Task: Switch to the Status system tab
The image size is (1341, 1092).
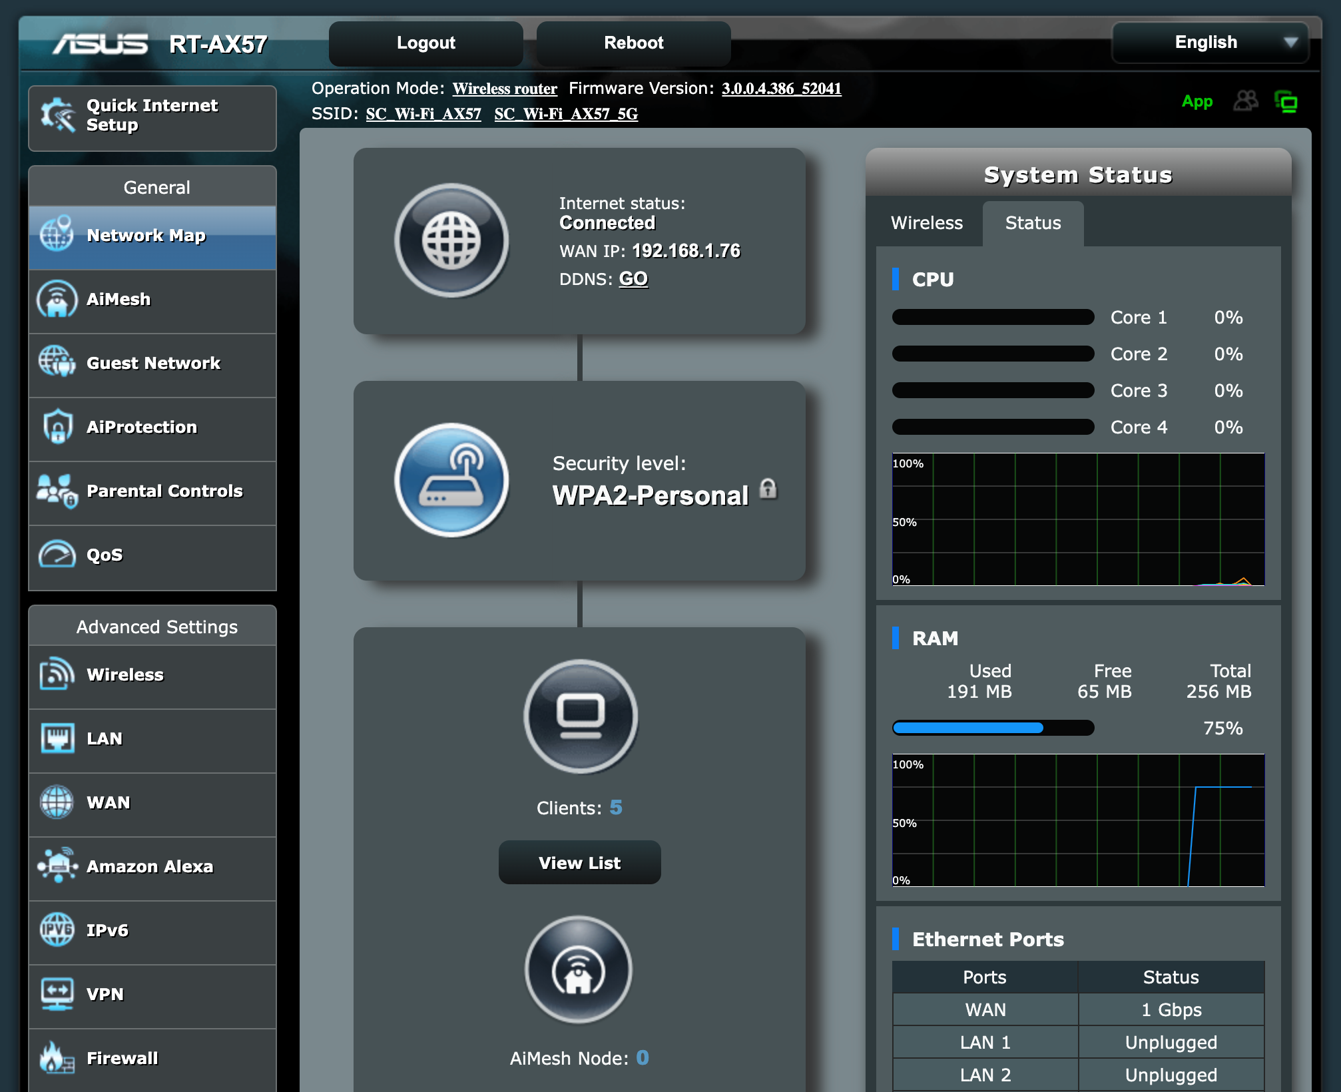Action: 1033,222
